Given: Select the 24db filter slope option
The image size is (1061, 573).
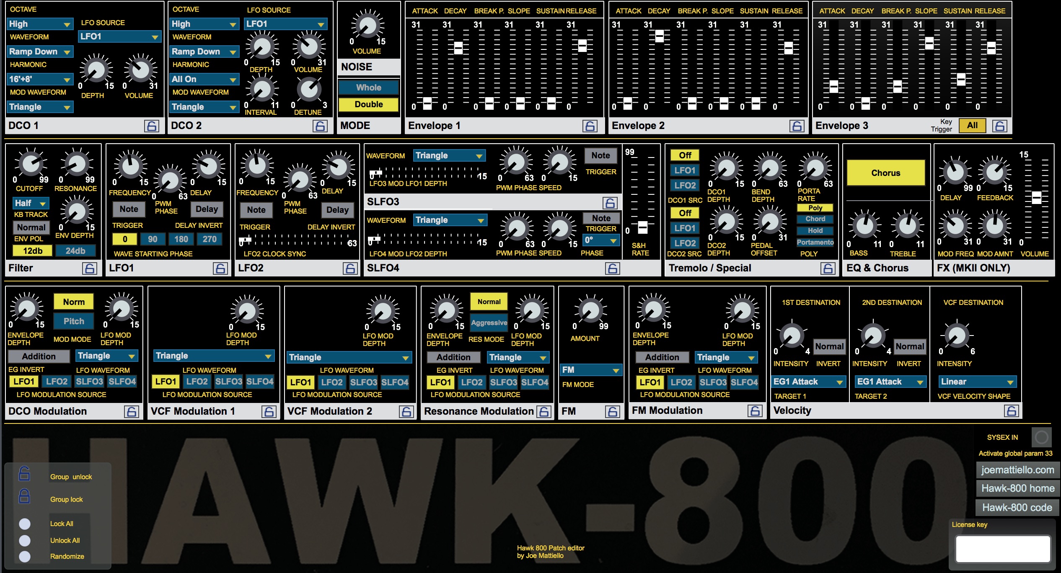Looking at the screenshot, I should [75, 250].
